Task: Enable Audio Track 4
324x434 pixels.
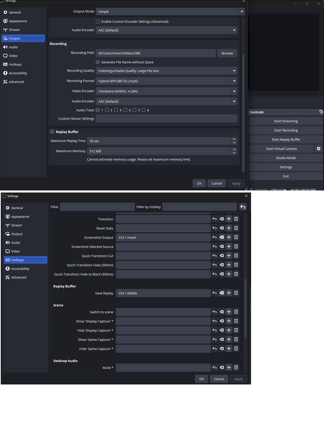Action: tap(125, 110)
